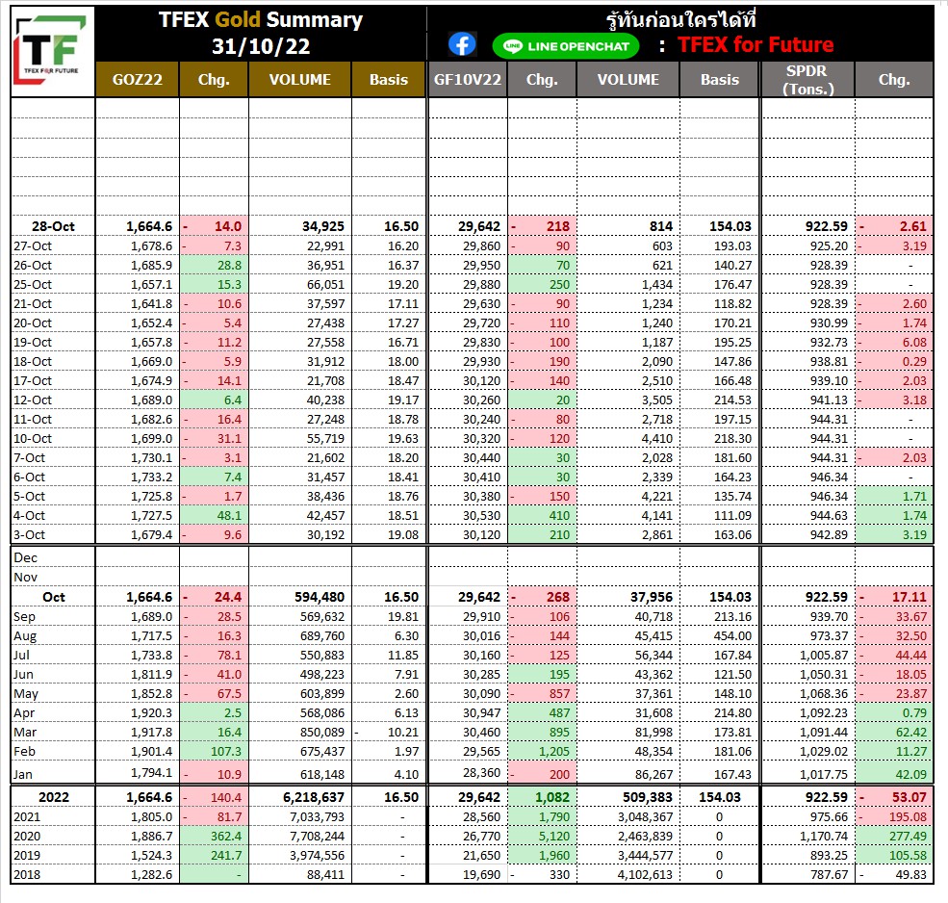This screenshot has width=948, height=903.
Task: Click Mar volume 850,089
Action: 321,733
